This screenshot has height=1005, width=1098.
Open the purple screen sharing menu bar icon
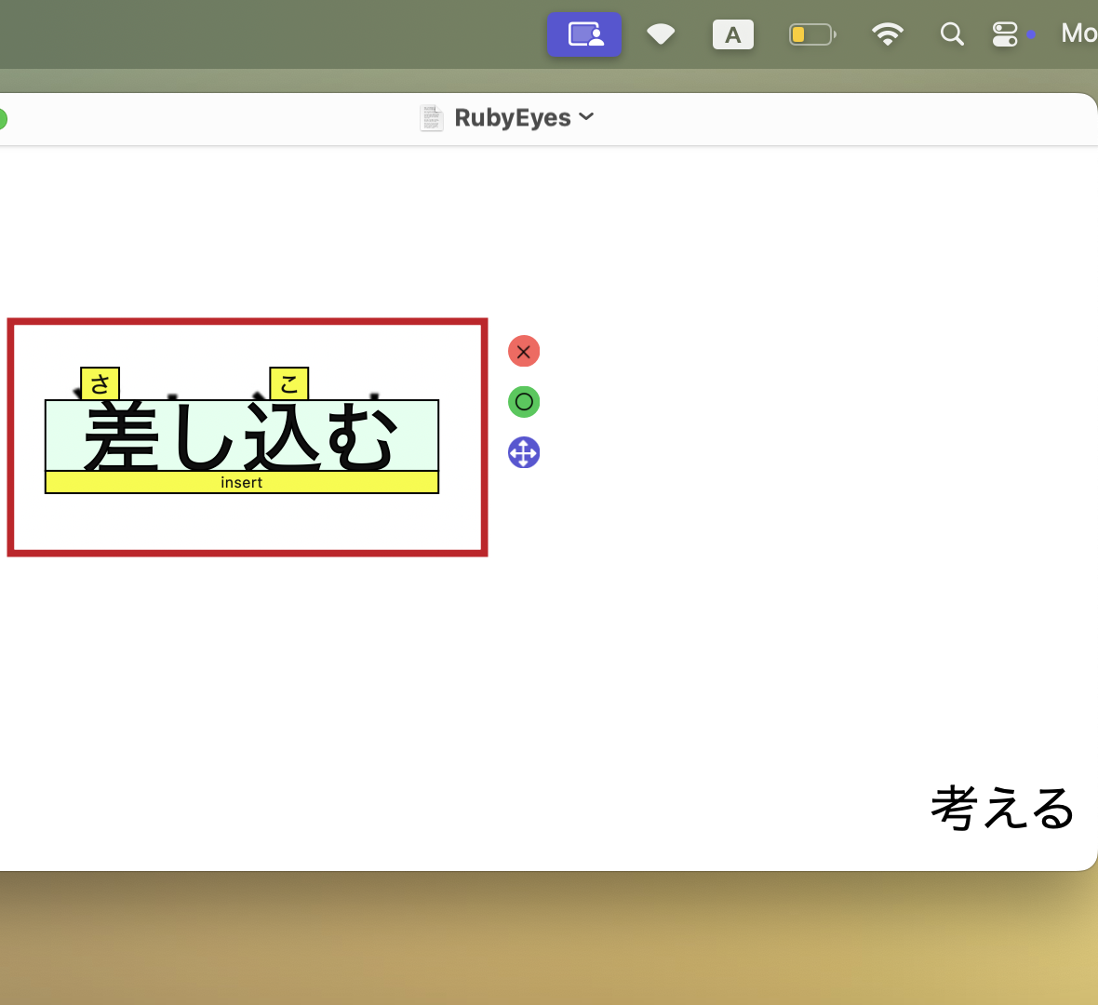point(584,35)
